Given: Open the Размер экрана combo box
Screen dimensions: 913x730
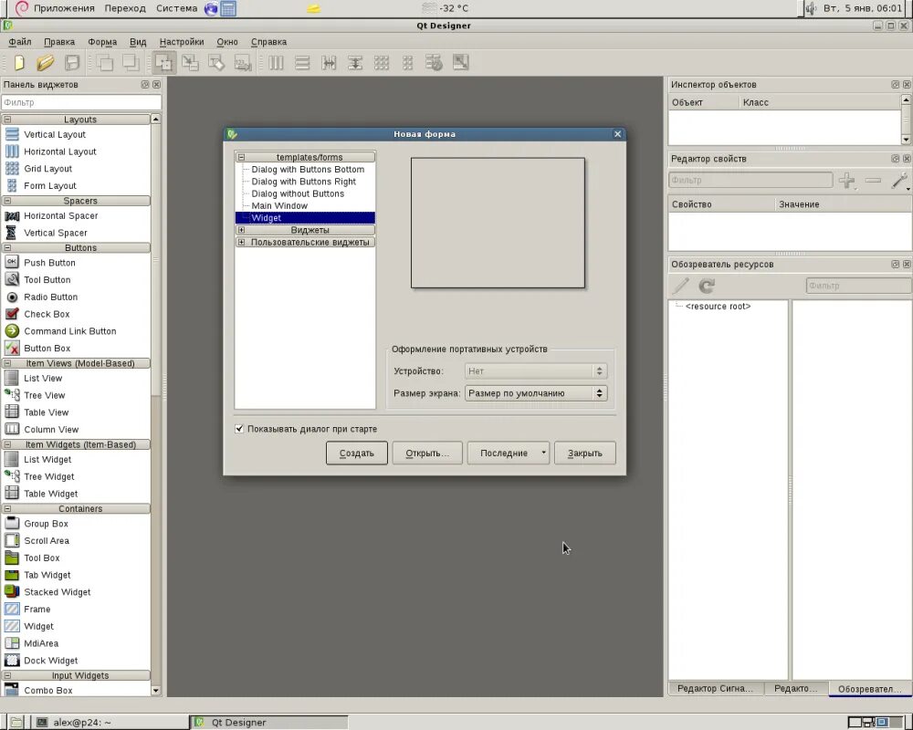Looking at the screenshot, I should [536, 393].
